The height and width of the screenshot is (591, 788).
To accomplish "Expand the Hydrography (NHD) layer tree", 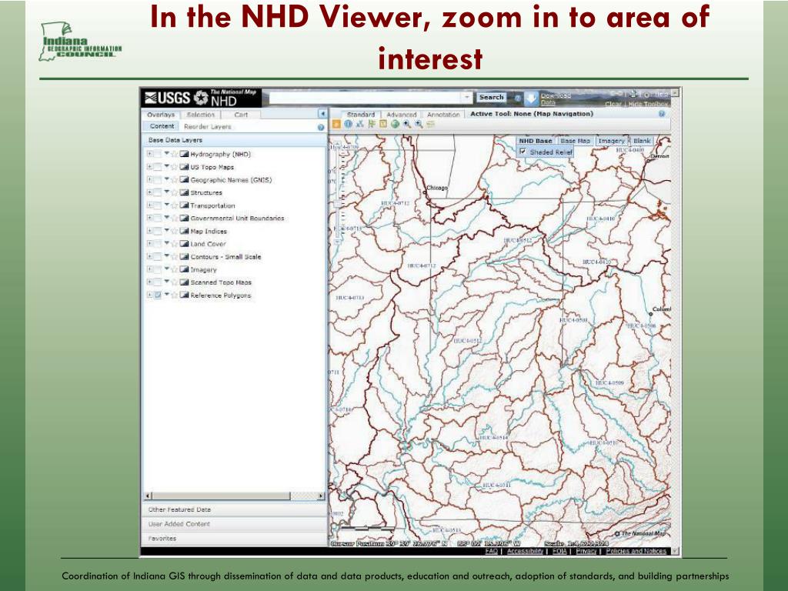I will point(149,154).
